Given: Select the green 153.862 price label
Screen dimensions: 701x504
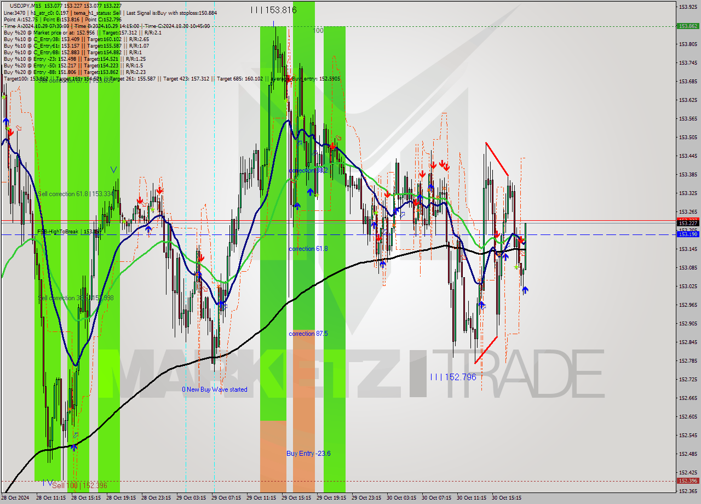Looking at the screenshot, I should [688, 26].
